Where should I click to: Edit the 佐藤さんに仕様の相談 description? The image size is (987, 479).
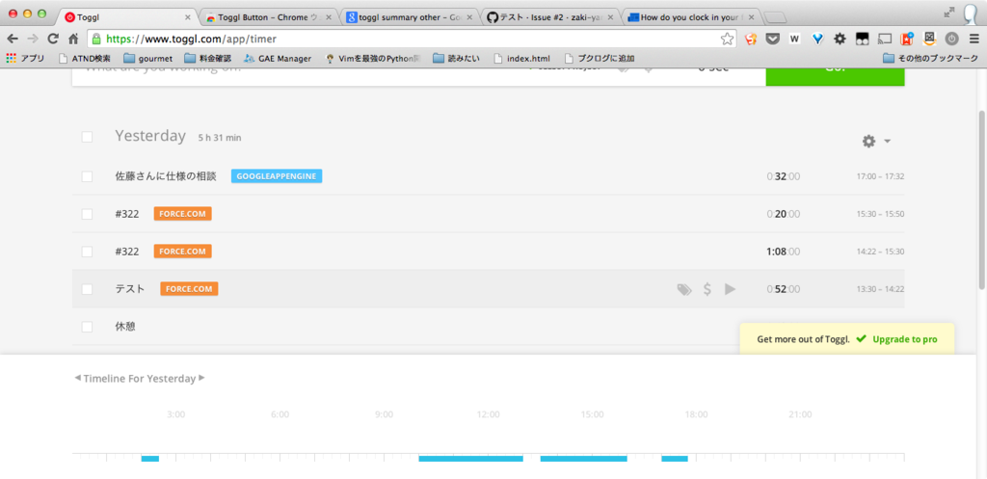tap(166, 176)
